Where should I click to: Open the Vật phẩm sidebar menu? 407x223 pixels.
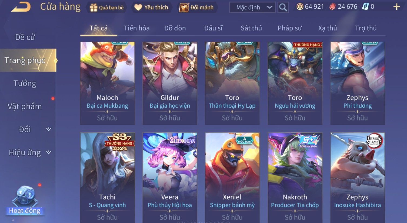25,106
